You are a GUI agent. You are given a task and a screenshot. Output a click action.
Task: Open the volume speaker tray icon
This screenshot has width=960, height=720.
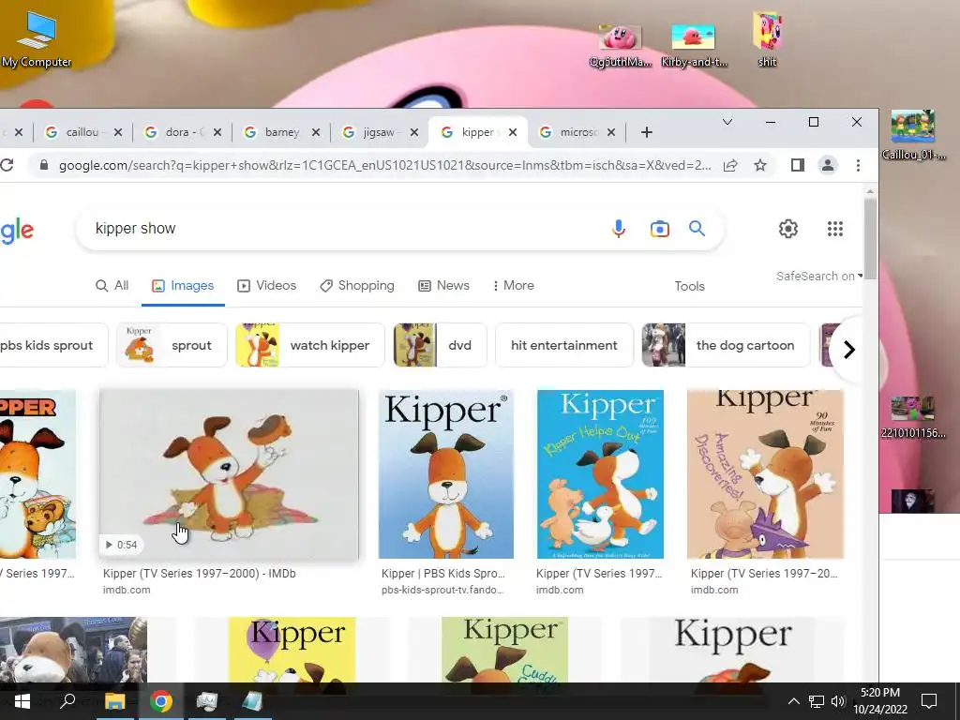pos(838,701)
